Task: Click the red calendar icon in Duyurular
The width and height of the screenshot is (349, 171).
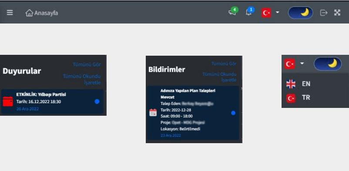Action: pos(8,101)
